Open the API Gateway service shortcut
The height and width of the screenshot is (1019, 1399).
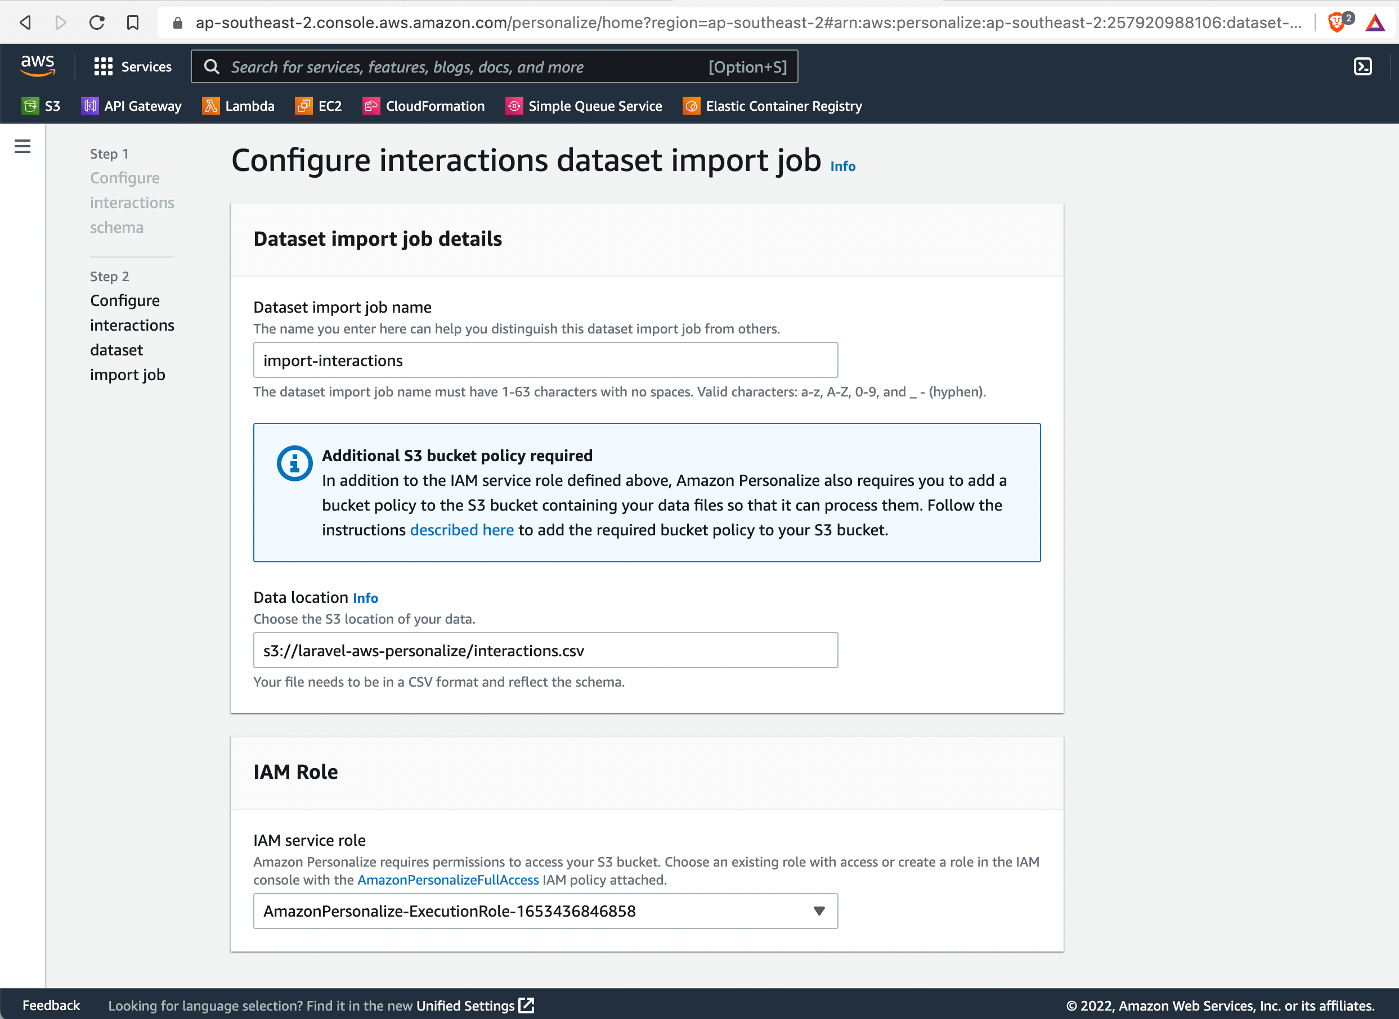[x=131, y=106]
